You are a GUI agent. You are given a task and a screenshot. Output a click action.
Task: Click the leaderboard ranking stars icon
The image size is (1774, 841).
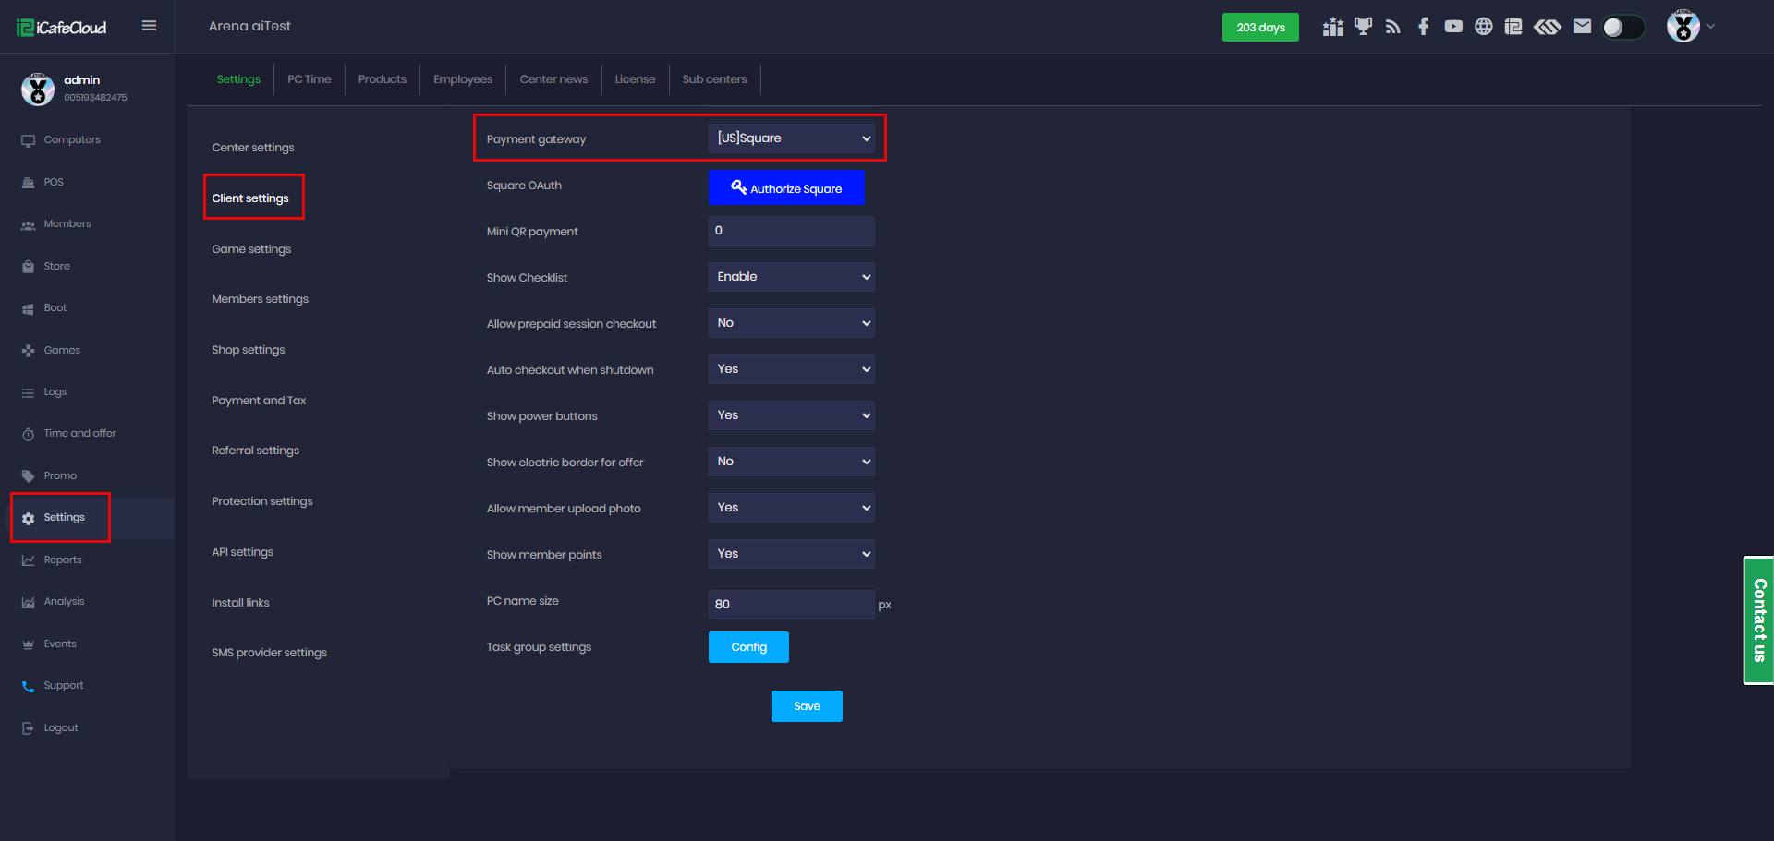1332,27
